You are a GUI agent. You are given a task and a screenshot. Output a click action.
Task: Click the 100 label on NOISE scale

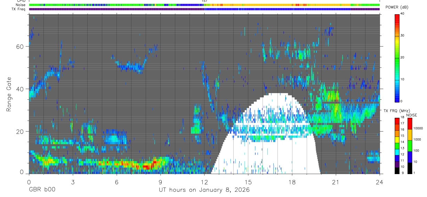[417, 150]
